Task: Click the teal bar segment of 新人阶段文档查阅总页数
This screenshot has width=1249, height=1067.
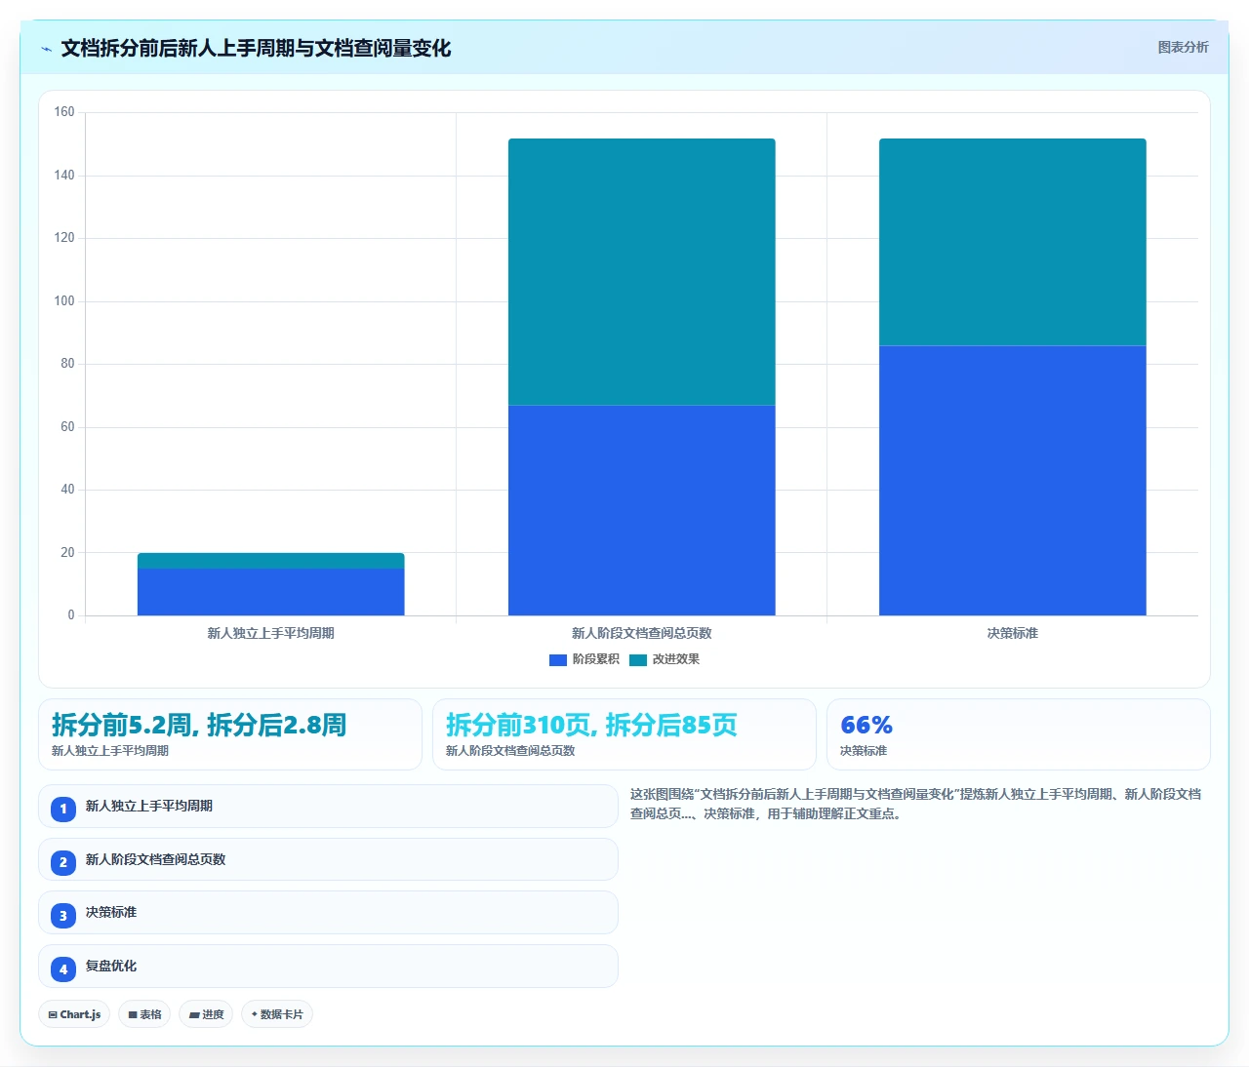Action: click(642, 272)
